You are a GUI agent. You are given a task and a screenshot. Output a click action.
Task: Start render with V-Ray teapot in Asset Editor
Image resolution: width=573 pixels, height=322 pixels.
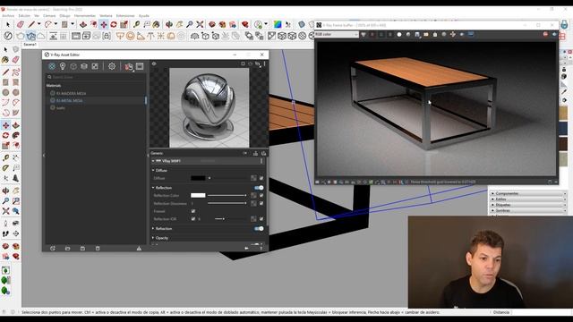tap(128, 66)
